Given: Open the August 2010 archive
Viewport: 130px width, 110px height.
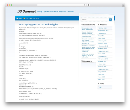Looking at the screenshot, I should [102, 72].
